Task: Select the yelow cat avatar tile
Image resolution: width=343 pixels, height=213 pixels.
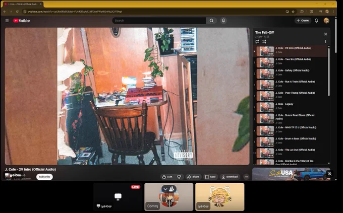Action: [x=220, y=197]
